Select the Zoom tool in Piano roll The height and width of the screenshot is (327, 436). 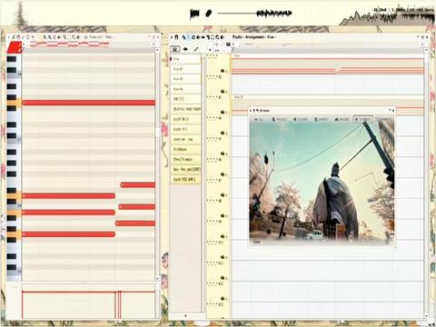(x=74, y=37)
